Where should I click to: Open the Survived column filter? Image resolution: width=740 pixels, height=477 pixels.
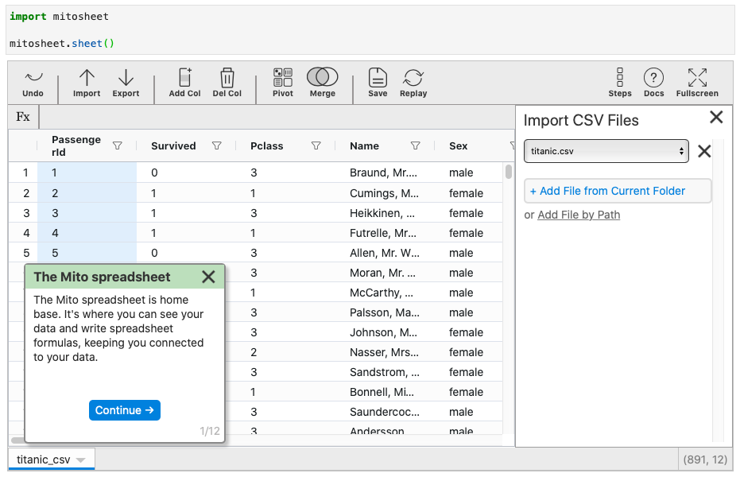point(217,146)
